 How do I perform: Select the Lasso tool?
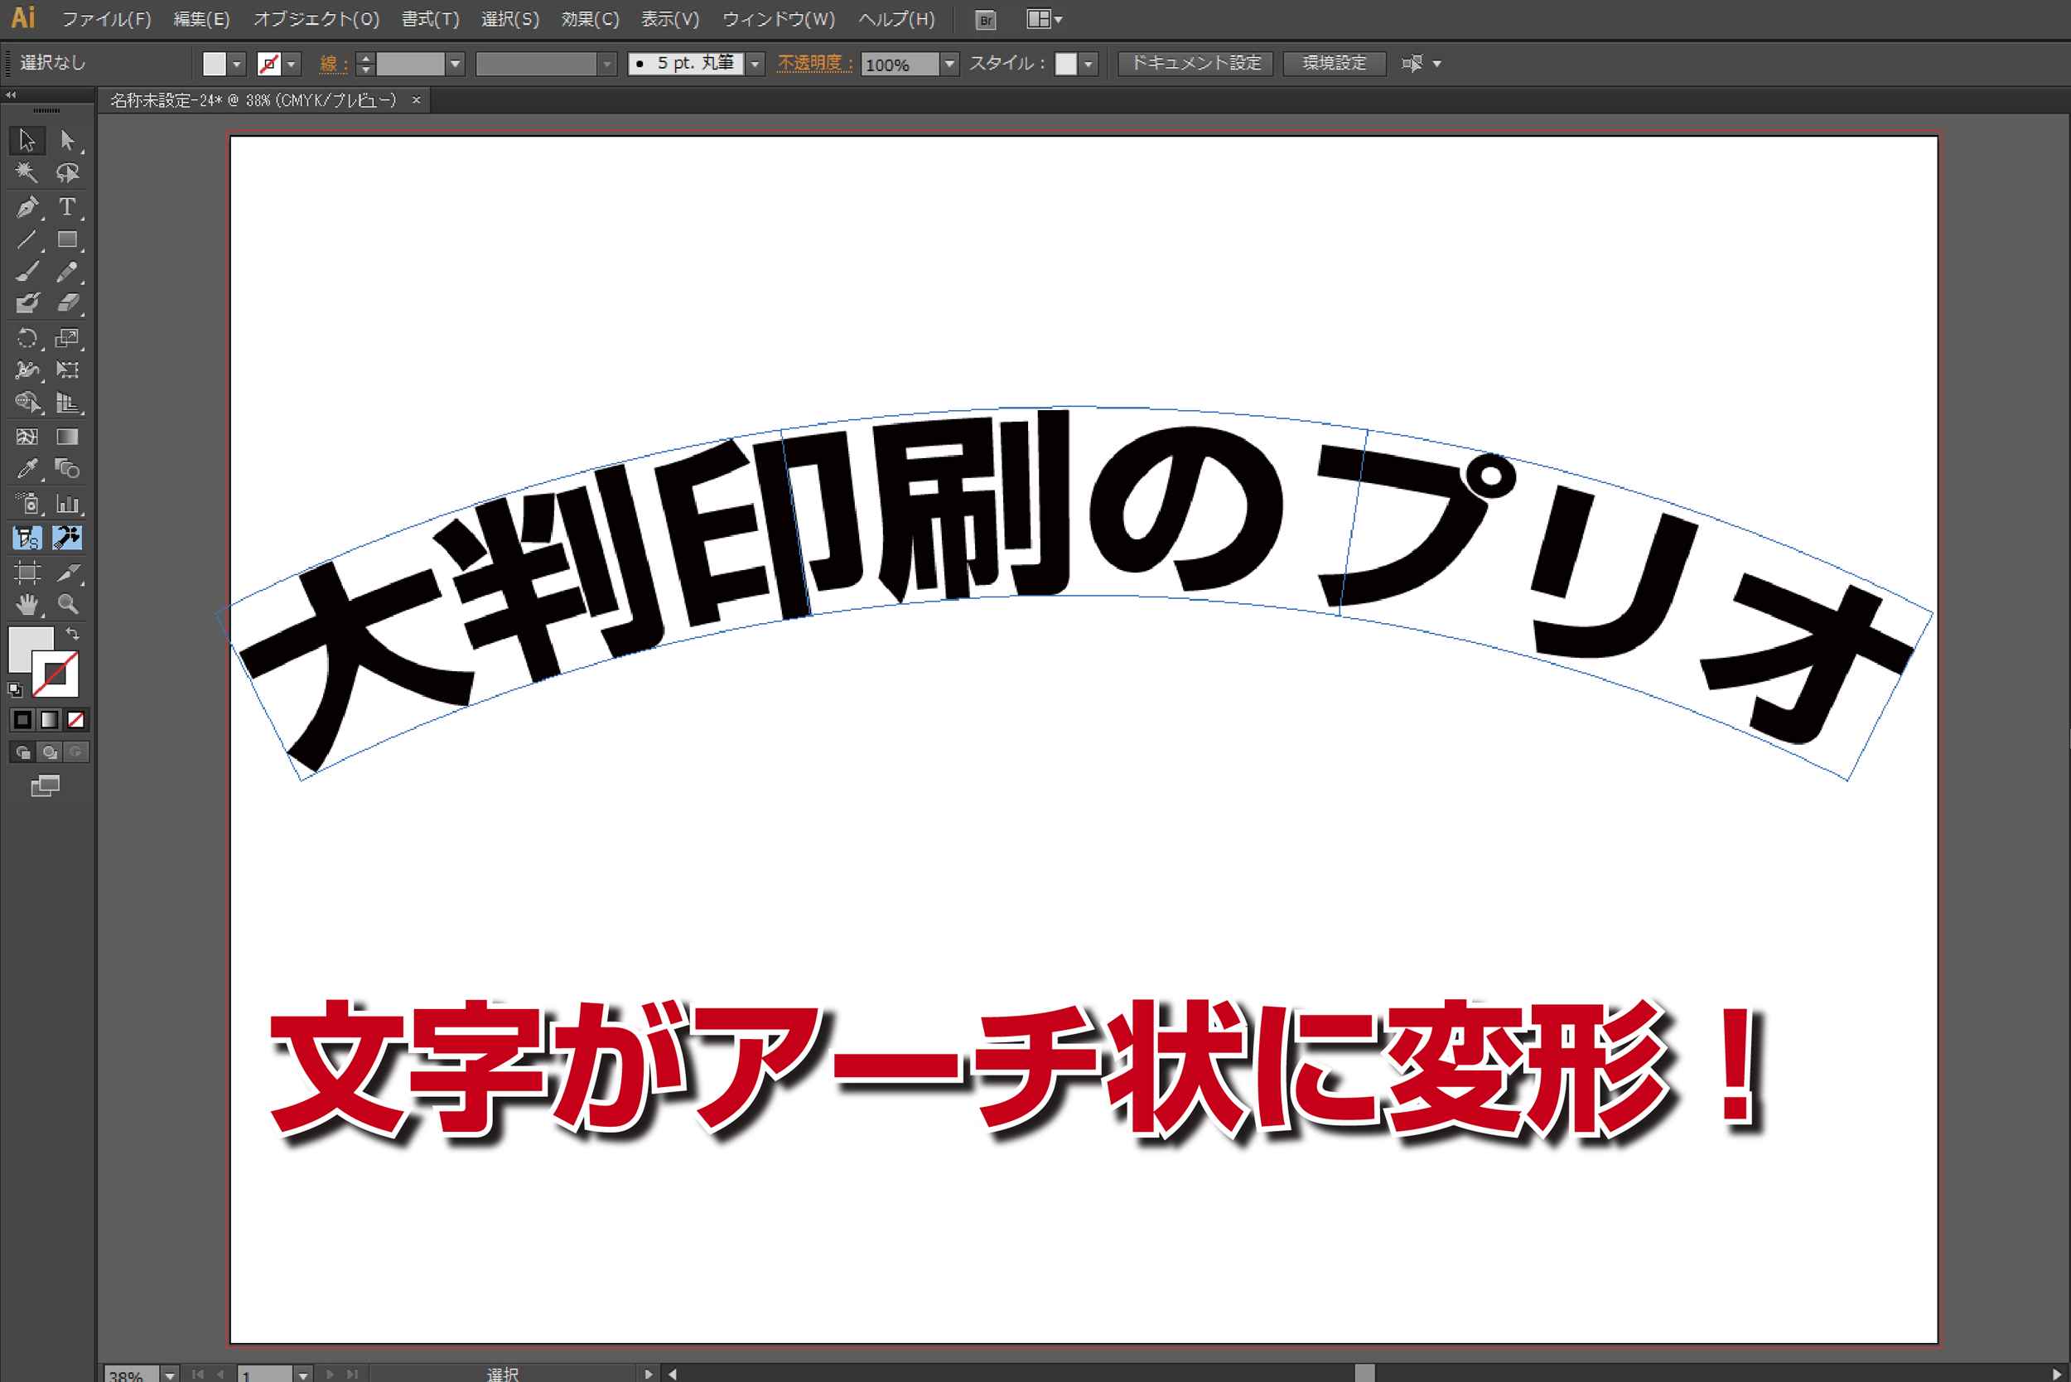point(68,172)
